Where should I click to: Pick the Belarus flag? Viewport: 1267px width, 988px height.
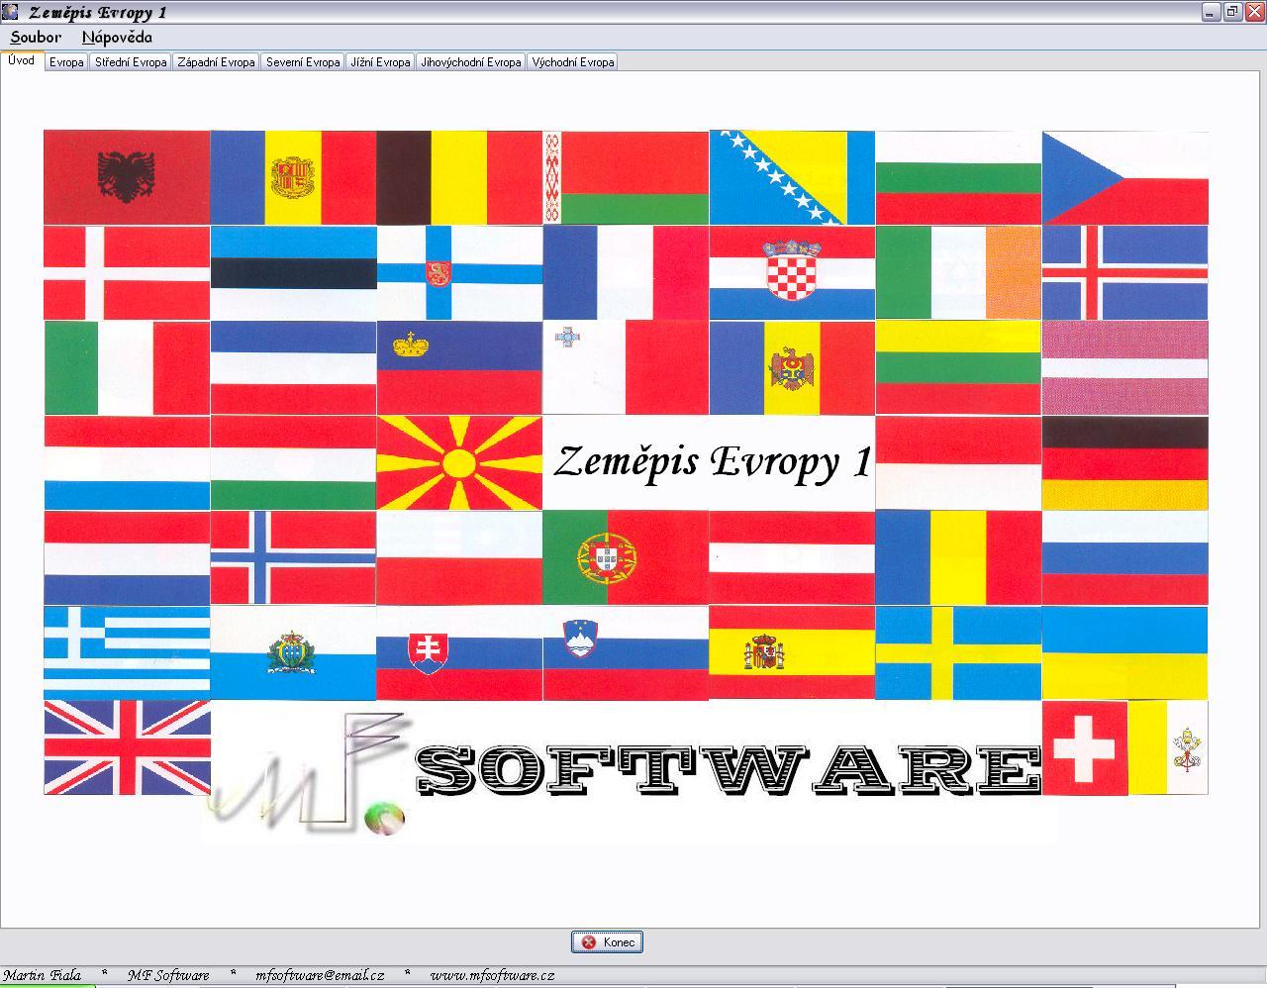point(626,178)
